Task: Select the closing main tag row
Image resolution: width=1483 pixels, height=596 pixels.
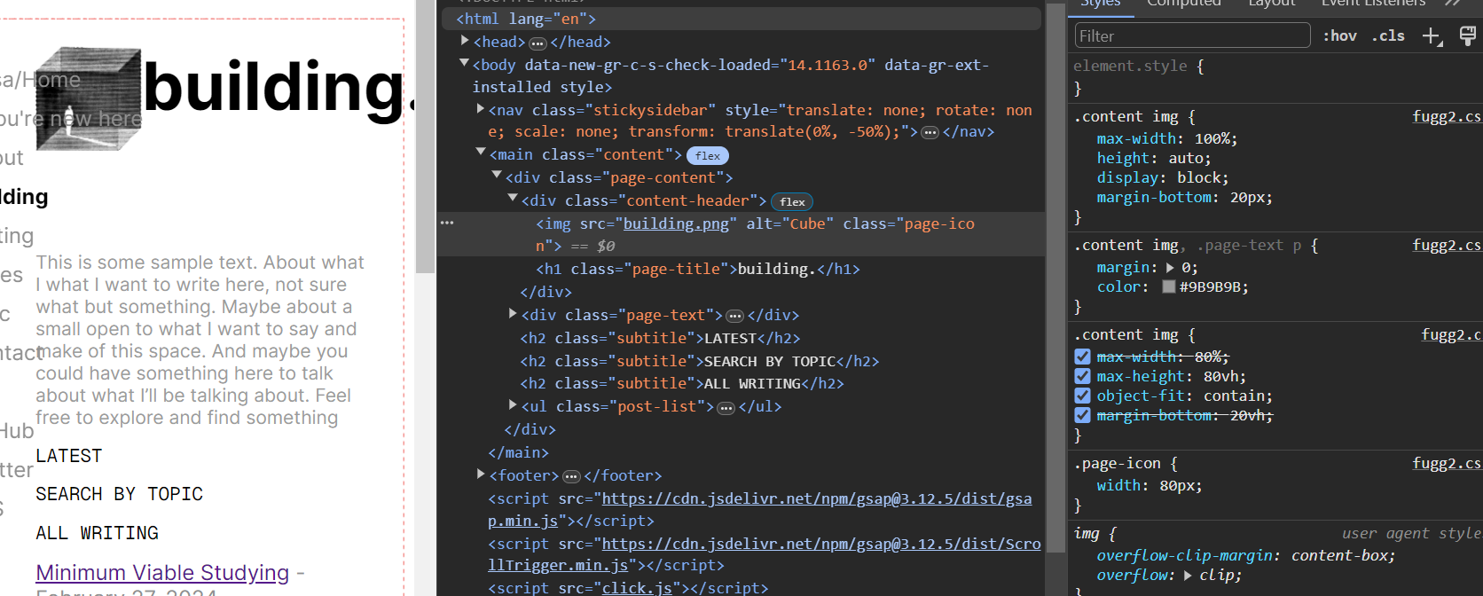Action: (518, 453)
